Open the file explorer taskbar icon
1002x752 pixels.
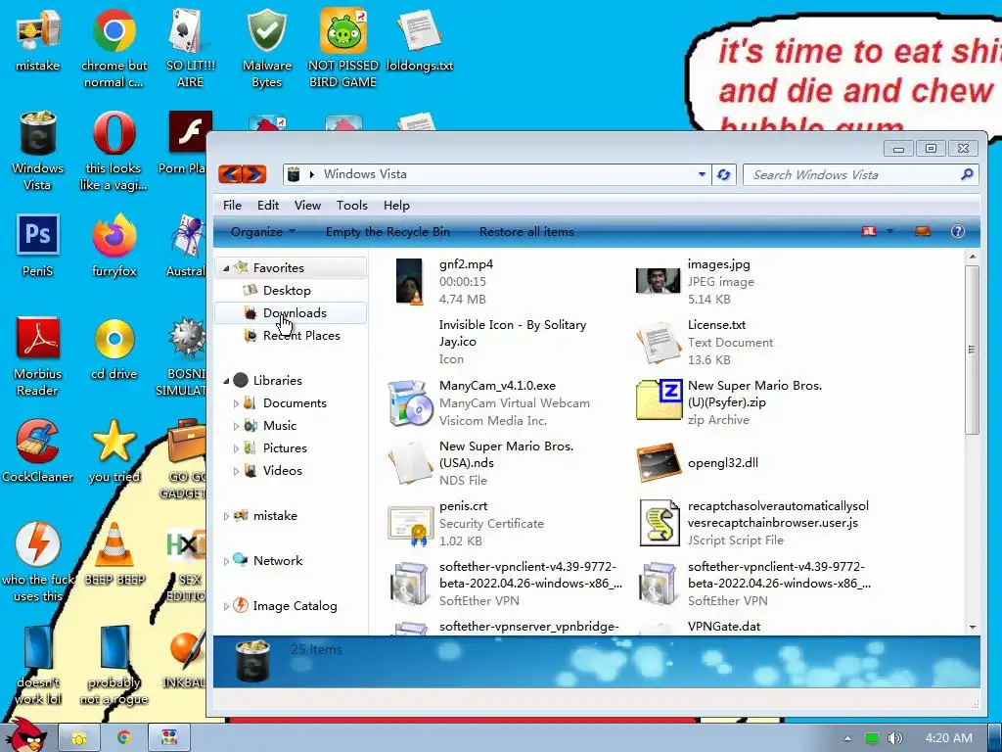(79, 738)
